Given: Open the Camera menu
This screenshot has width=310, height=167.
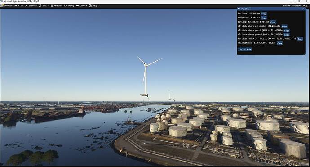Looking at the screenshot, I should [x=82, y=5].
